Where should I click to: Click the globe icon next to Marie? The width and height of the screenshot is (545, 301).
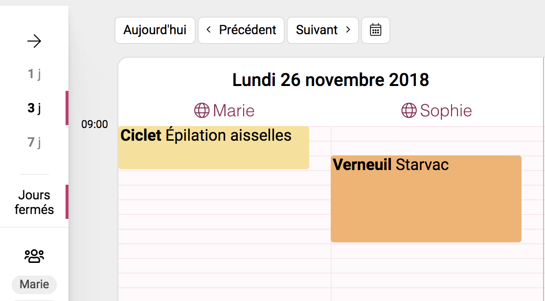coord(202,111)
